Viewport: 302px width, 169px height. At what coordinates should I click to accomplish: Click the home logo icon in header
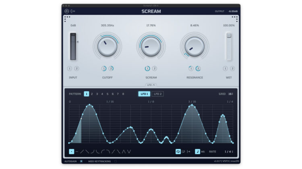67,11
